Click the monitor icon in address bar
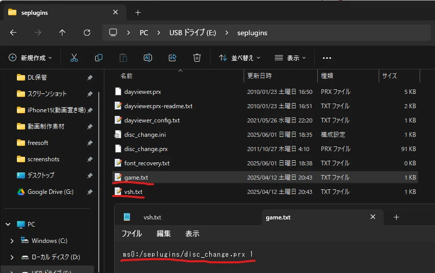The height and width of the screenshot is (273, 435). click(x=113, y=33)
